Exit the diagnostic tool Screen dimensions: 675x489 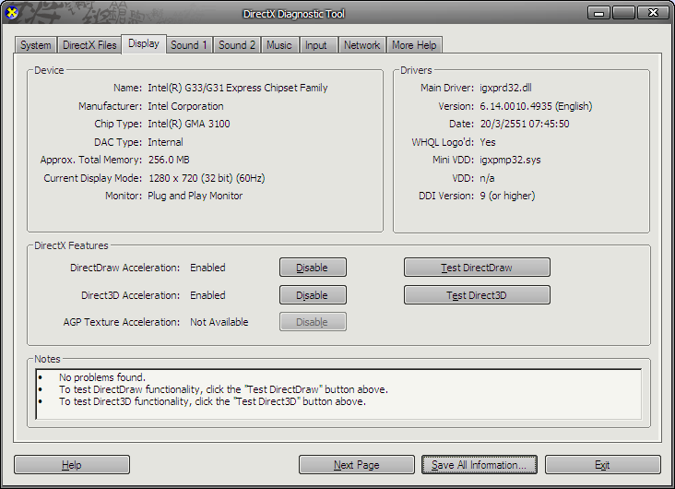click(603, 465)
